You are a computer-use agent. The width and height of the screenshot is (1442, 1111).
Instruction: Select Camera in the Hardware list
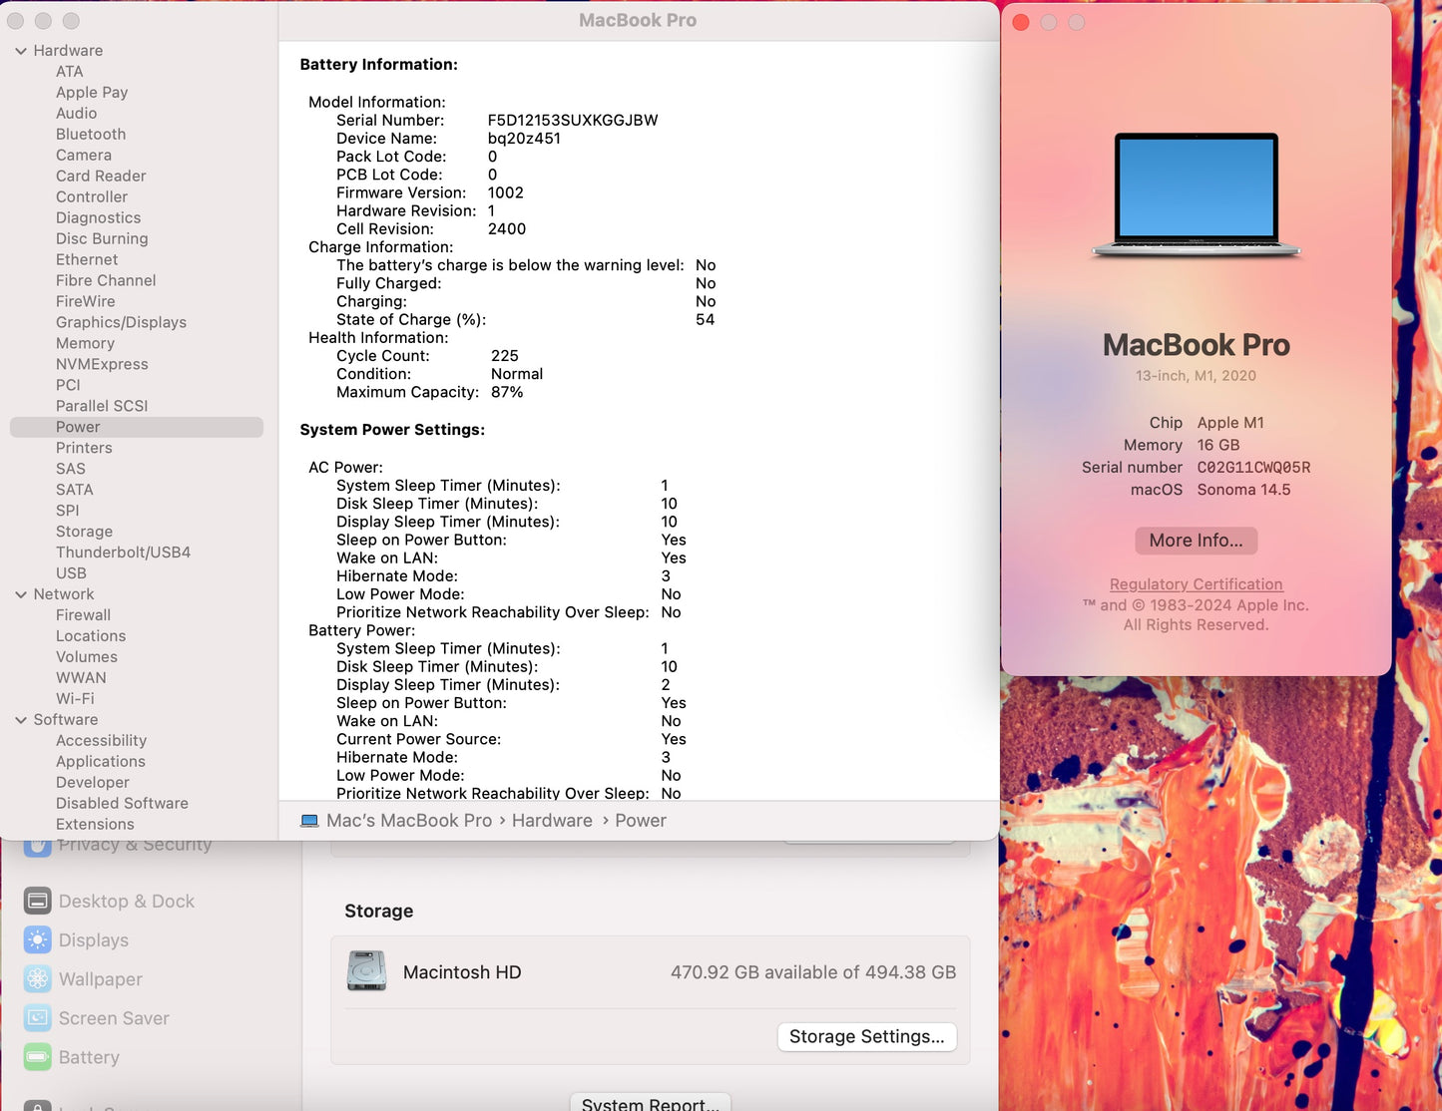tap(84, 156)
